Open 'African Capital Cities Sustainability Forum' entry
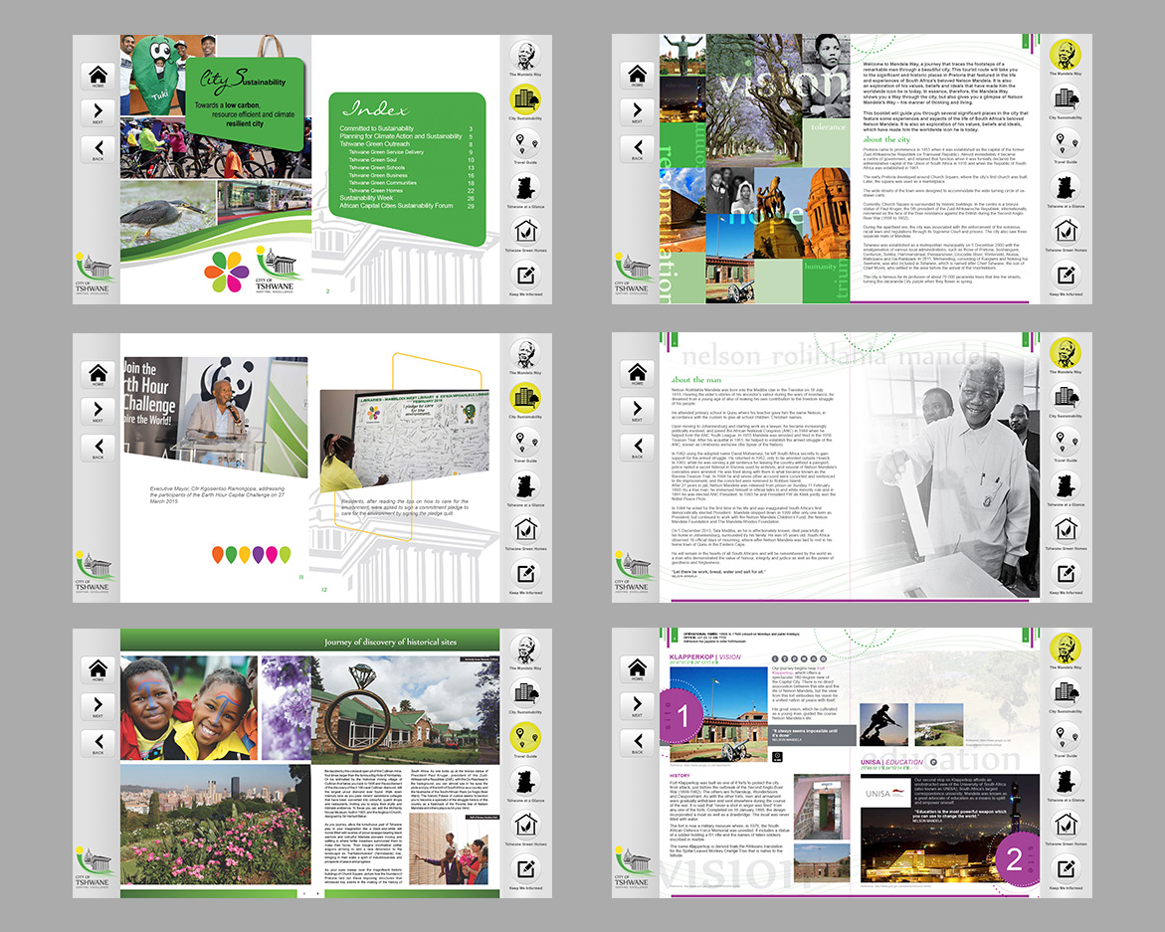The height and width of the screenshot is (932, 1165). [396, 206]
